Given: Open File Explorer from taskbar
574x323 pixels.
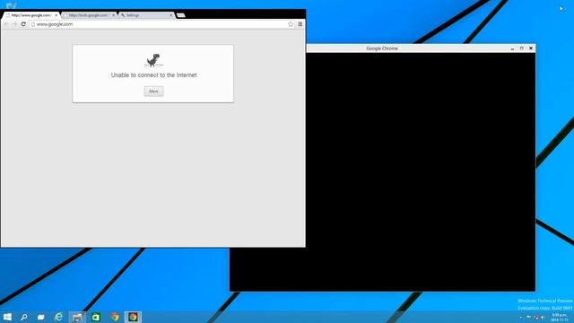Looking at the screenshot, I should tap(77, 317).
